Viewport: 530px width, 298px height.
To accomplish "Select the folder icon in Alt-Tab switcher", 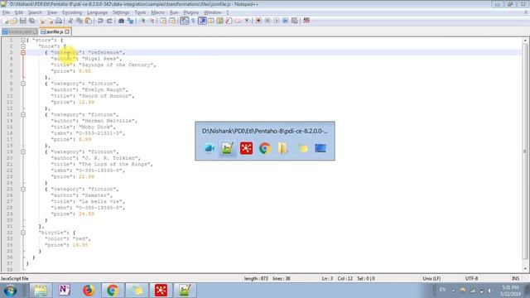I will point(283,148).
